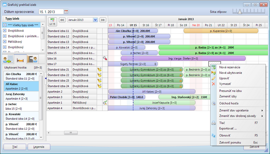Image resolution: width=270 pixels, height=154 pixels.
Task: Uncheck the Všetky typy izieb checkbox
Action: point(5,25)
